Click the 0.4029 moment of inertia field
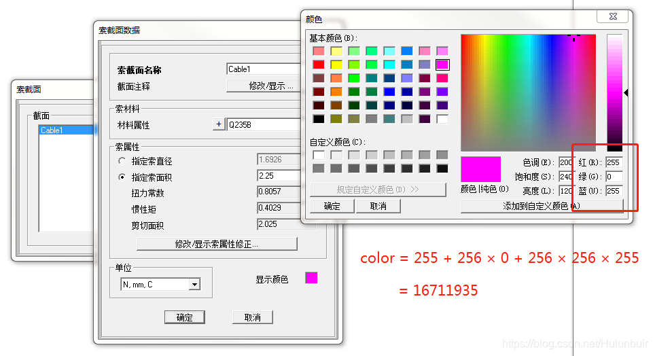The image size is (655, 356). [279, 208]
